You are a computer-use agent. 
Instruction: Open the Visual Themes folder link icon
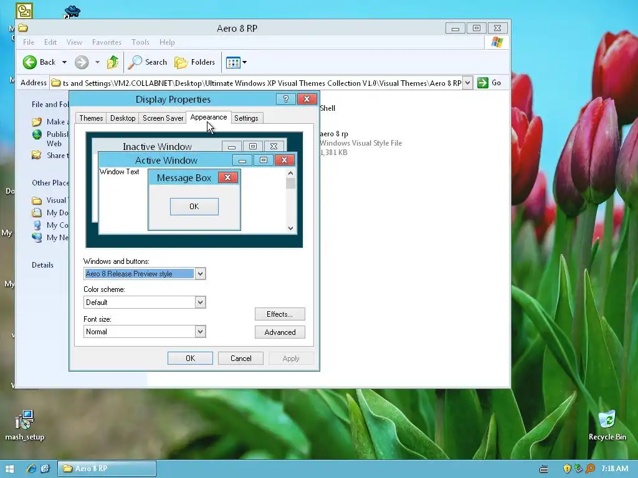click(37, 200)
